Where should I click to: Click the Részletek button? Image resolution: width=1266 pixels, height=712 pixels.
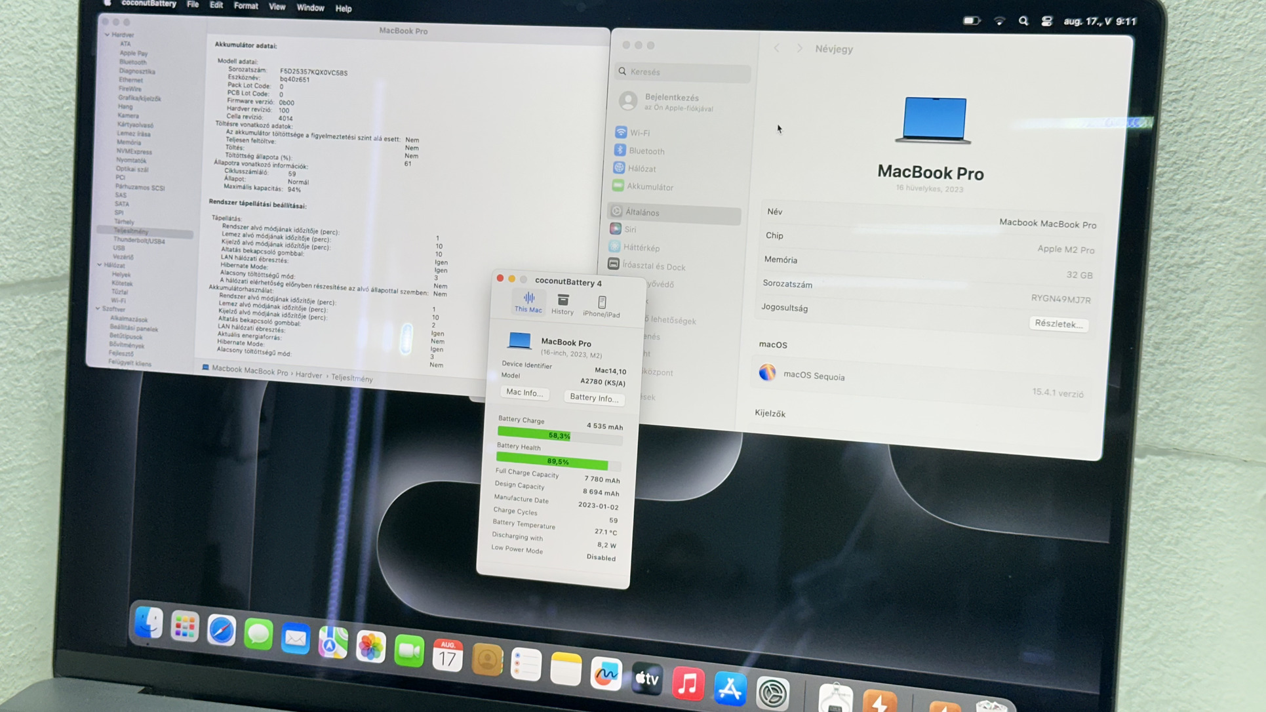coord(1058,324)
